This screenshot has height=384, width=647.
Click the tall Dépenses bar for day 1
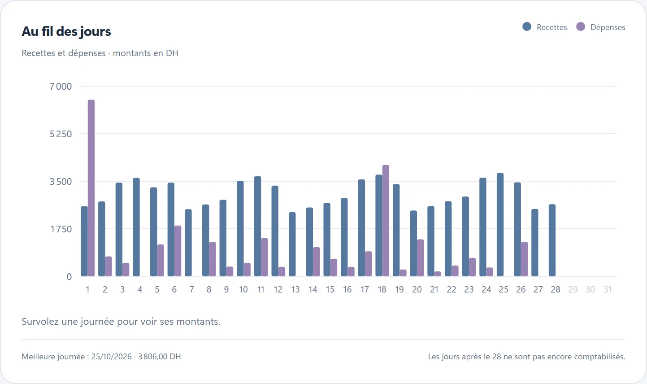(91, 188)
